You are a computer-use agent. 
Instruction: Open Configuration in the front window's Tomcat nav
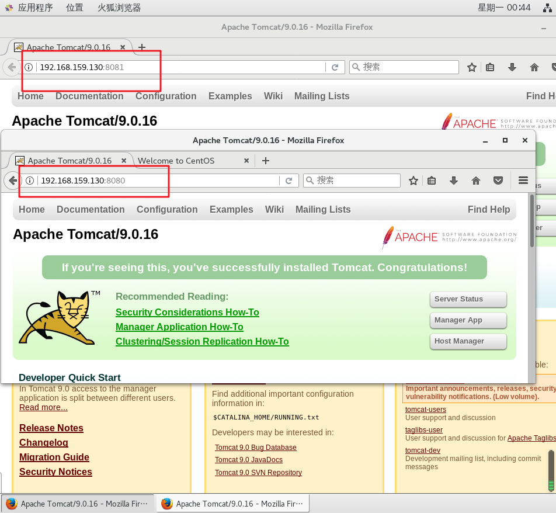click(x=167, y=209)
